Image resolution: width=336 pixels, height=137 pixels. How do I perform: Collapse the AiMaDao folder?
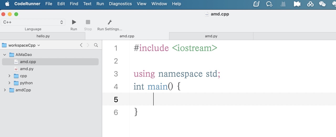[x=5, y=55]
